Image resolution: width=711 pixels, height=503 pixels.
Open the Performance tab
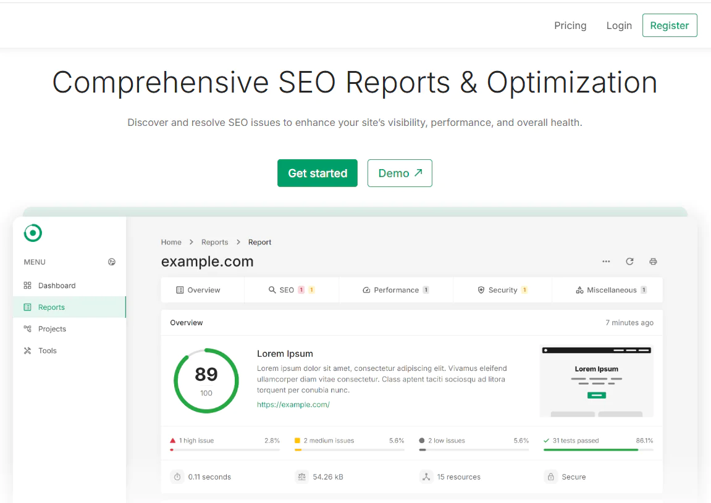coord(395,289)
